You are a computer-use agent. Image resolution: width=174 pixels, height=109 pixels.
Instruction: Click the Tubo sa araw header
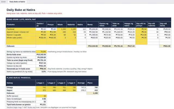click(x=117, y=25)
